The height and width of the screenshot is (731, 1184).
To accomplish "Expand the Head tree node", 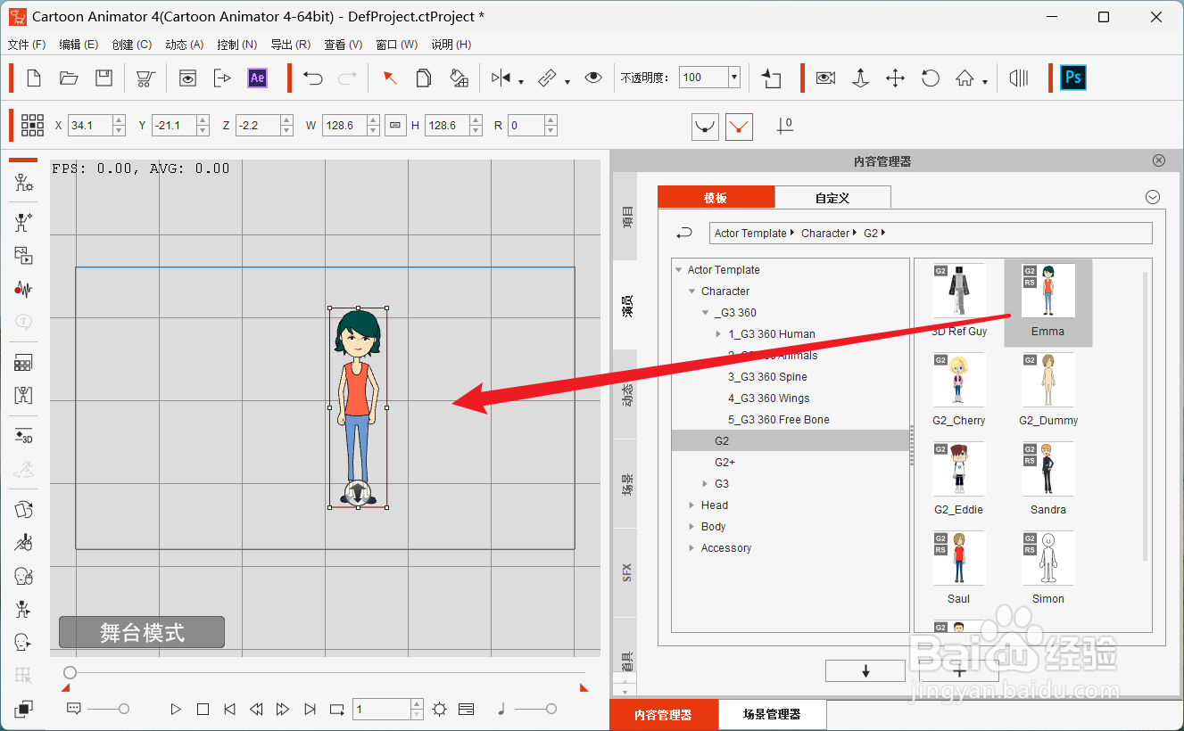I will pos(691,505).
